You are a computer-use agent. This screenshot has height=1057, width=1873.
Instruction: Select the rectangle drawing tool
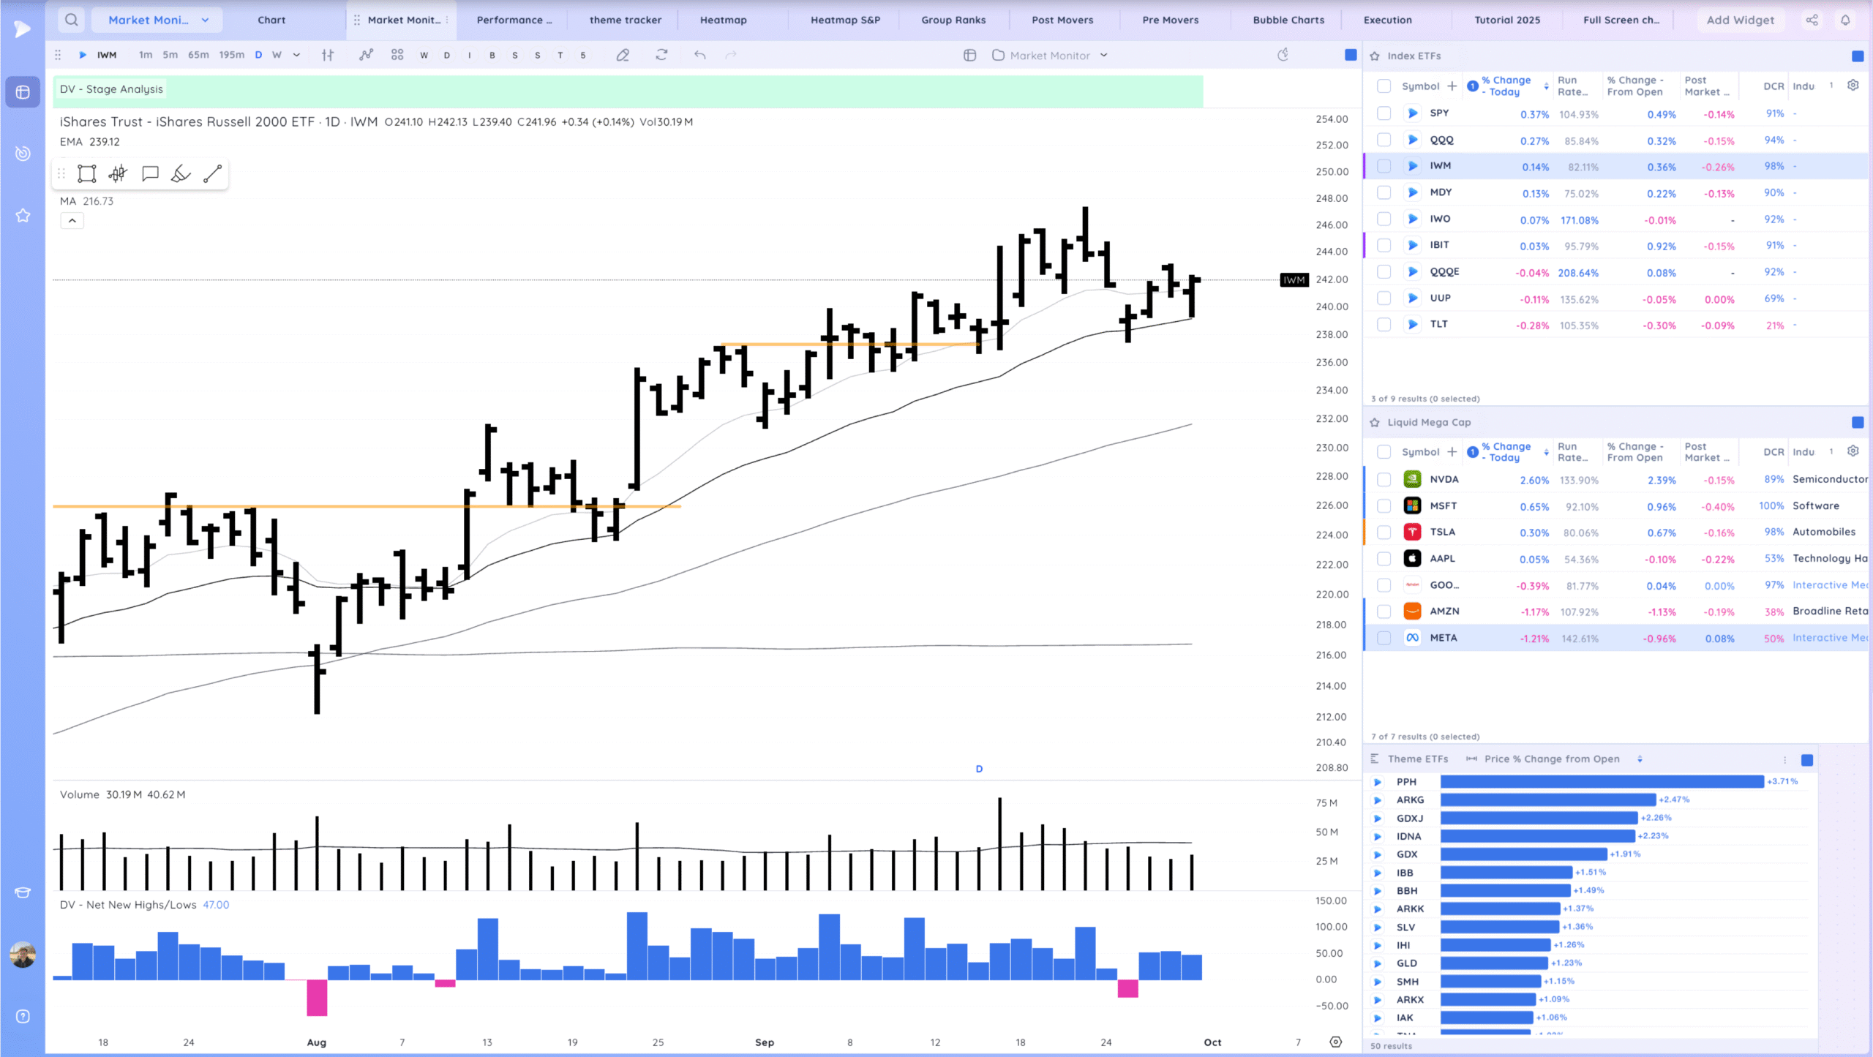(87, 173)
